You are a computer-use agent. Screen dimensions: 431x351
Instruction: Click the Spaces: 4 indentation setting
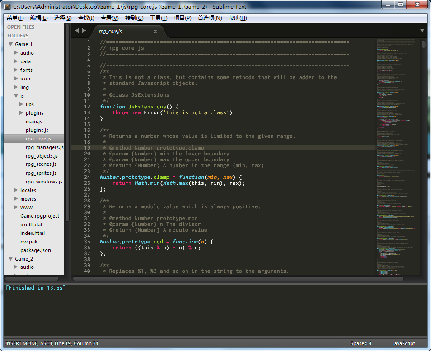click(361, 343)
